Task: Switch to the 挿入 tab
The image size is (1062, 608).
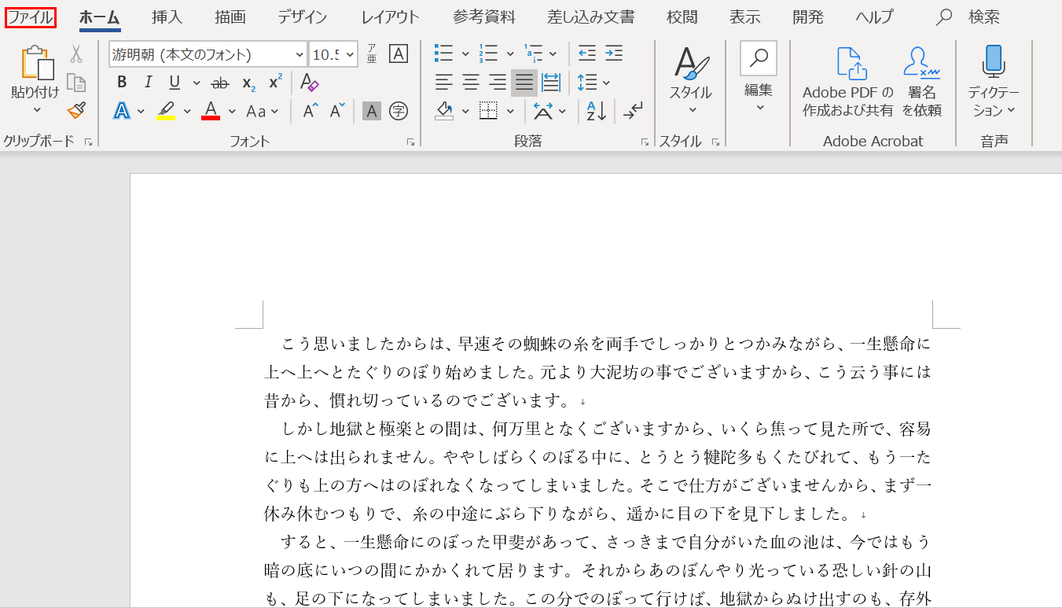Action: point(167,17)
